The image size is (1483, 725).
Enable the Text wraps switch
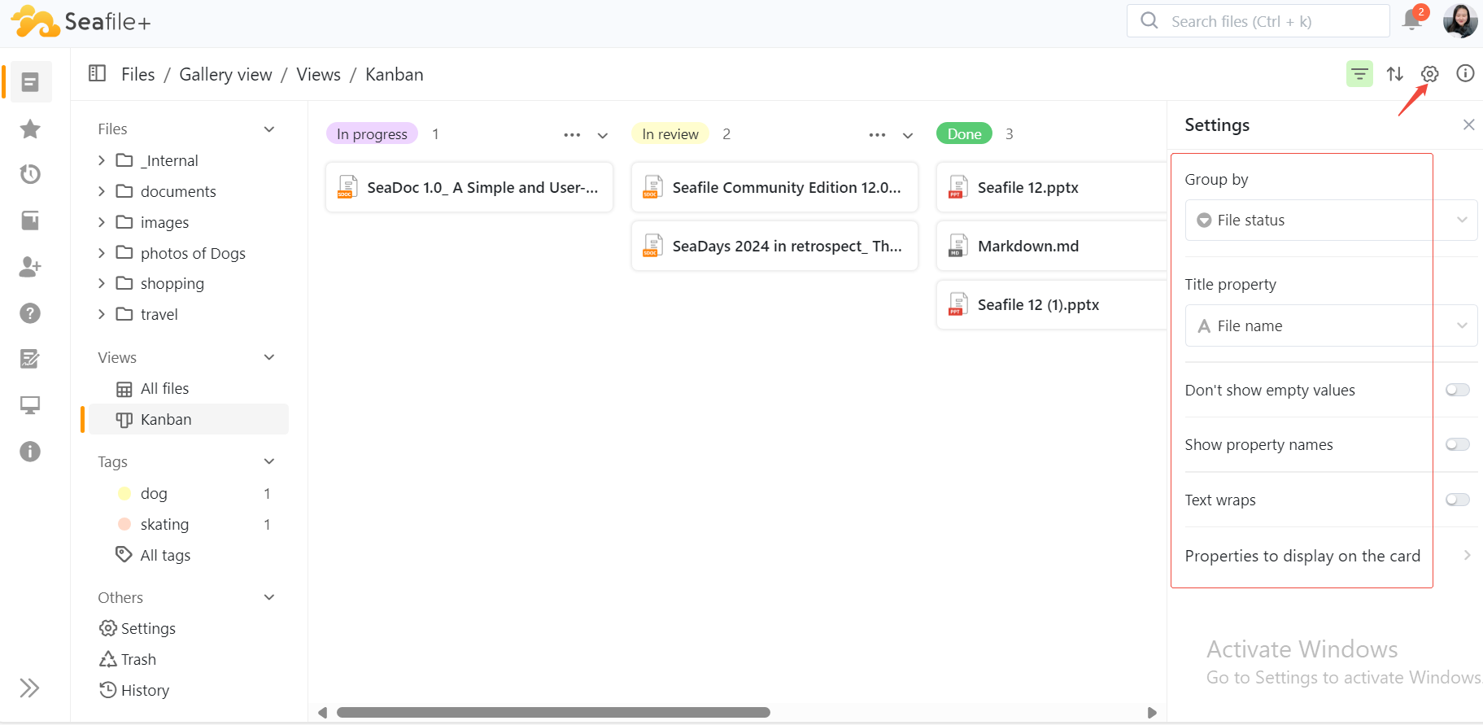point(1457,500)
